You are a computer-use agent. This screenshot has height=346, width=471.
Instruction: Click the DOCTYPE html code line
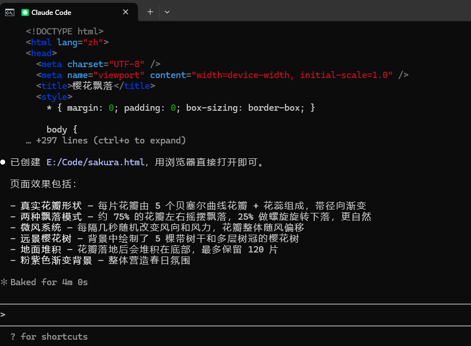(64, 32)
